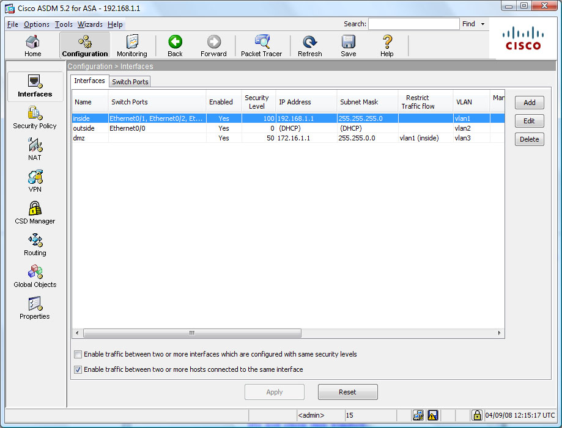The image size is (562, 428).
Task: Click the Security Level column header
Action: coord(259,101)
